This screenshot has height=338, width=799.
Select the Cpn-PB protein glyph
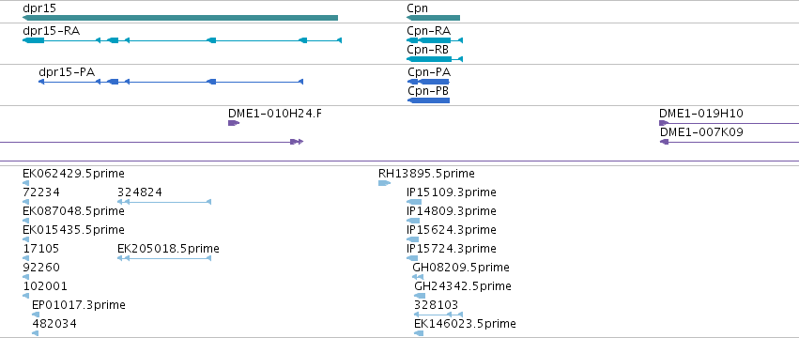pyautogui.click(x=428, y=100)
